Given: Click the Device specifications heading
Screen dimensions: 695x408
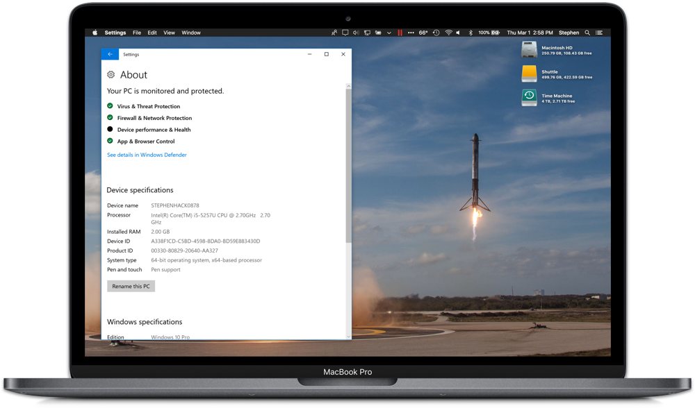Looking at the screenshot, I should pos(140,190).
